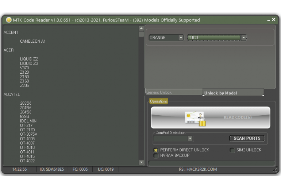Click the RS : HACK3R2K.COM status text
The height and width of the screenshot is (189, 281).
coord(198,169)
